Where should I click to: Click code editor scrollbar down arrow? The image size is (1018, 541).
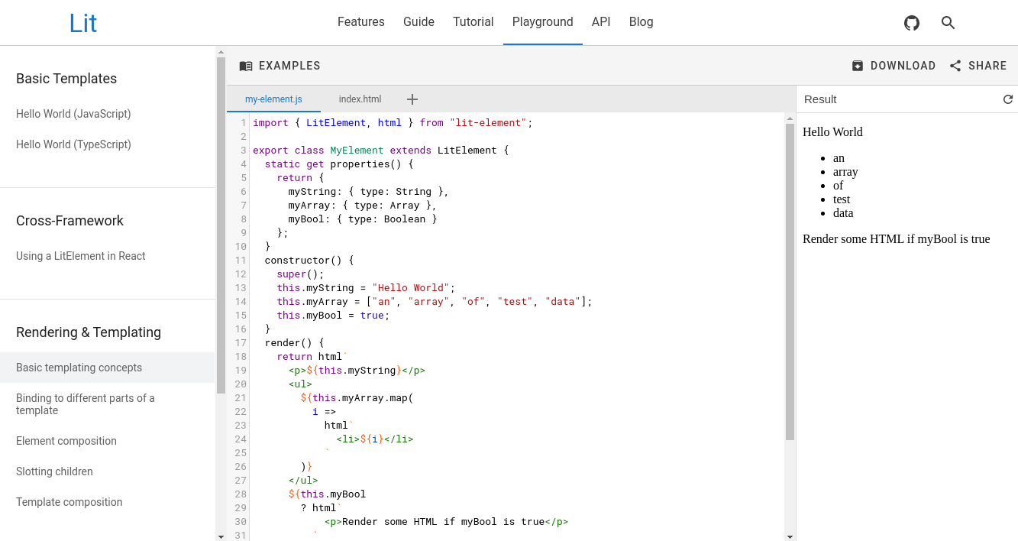pos(790,536)
